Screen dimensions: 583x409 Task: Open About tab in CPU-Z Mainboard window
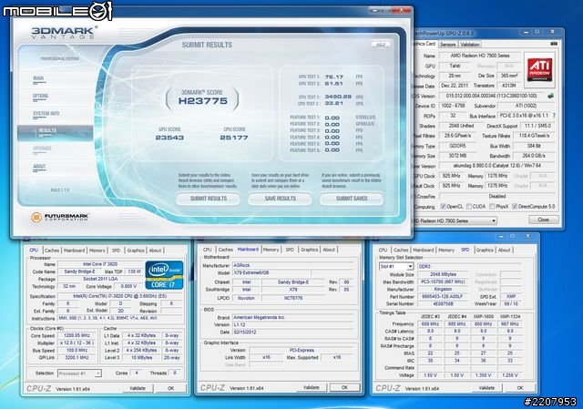[x=329, y=250]
